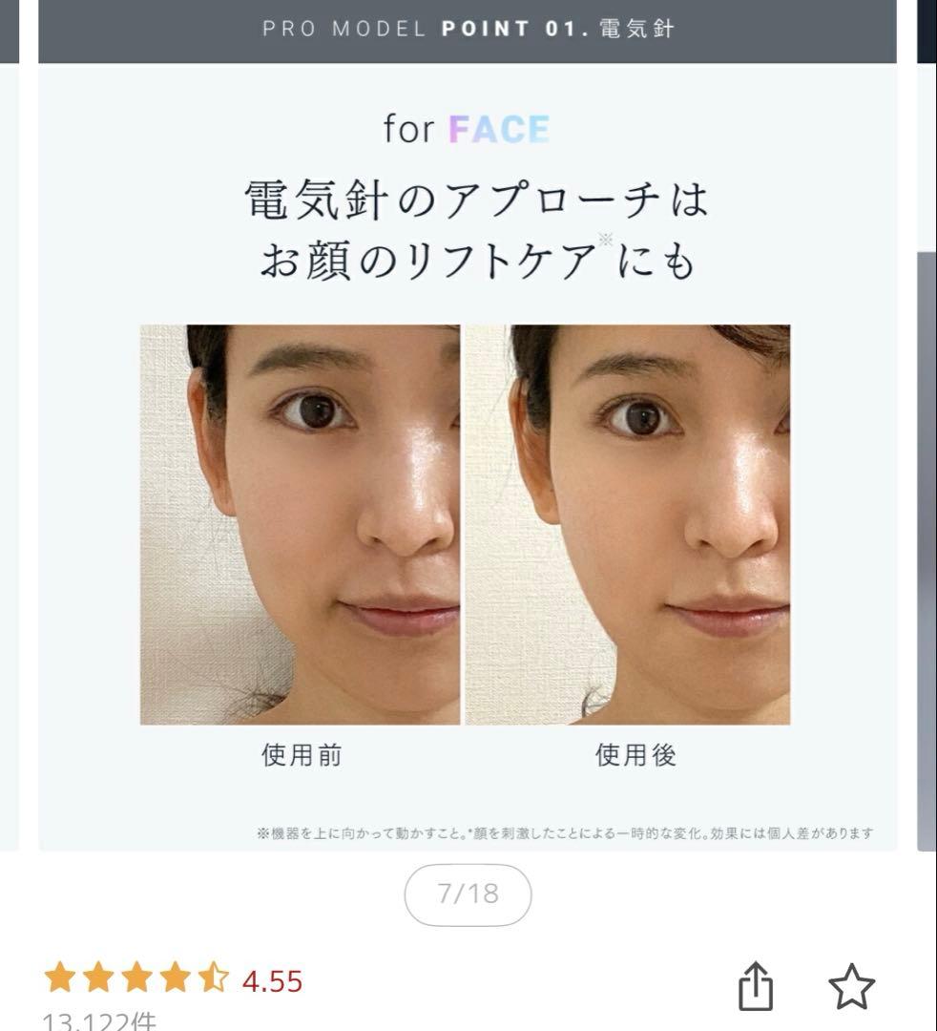The image size is (937, 1031).
Task: Select the first rating star
Action: point(61,978)
